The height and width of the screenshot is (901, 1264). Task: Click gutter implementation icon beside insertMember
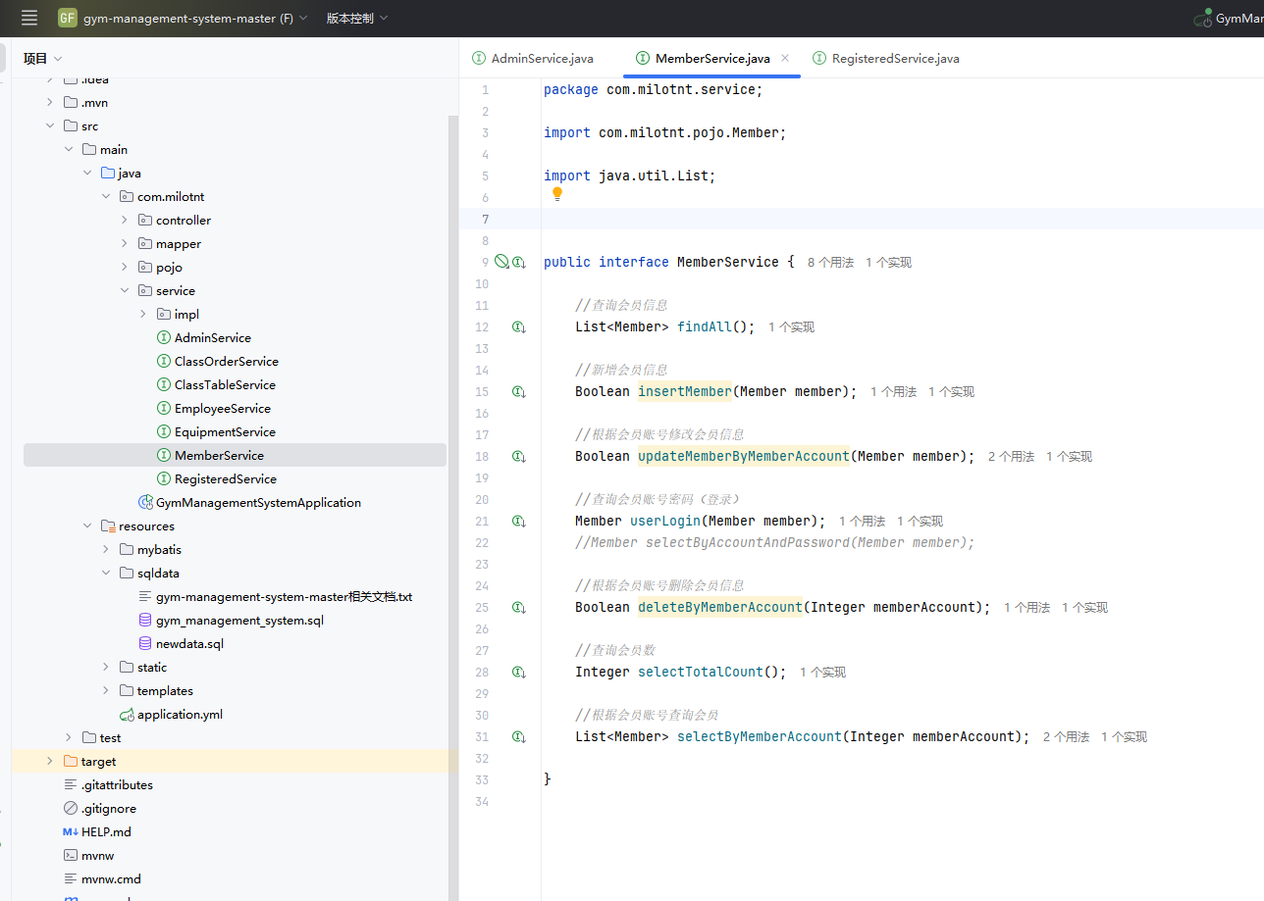[518, 391]
